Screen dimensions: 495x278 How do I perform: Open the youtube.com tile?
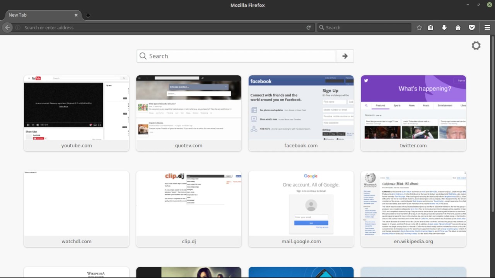tap(77, 113)
